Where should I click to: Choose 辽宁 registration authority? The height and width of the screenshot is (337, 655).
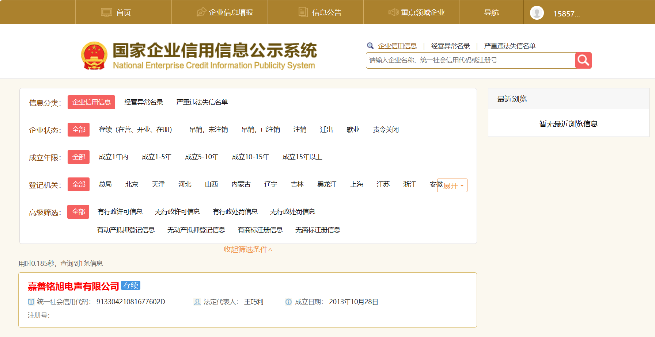click(x=270, y=184)
